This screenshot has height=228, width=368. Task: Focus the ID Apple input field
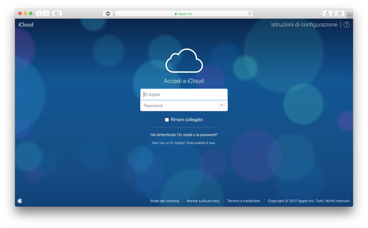coord(184,94)
